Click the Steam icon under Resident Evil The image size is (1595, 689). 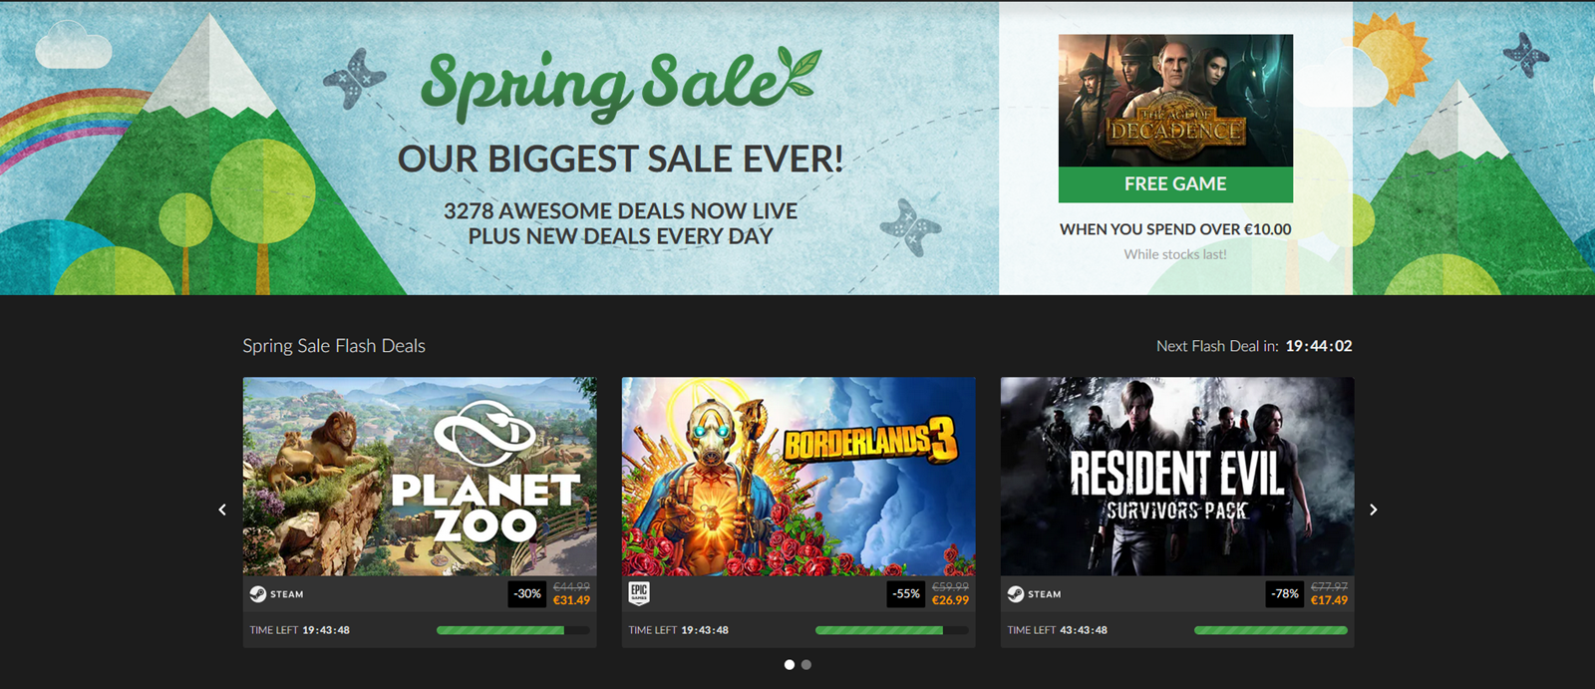pyautogui.click(x=1016, y=593)
